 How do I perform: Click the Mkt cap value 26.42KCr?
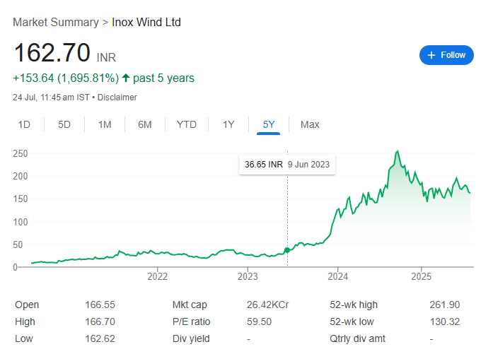tap(267, 305)
